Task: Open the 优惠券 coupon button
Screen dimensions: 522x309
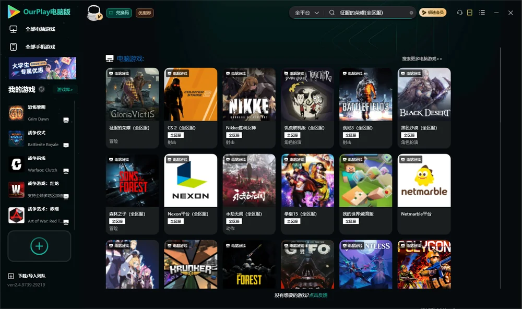Action: click(x=145, y=13)
